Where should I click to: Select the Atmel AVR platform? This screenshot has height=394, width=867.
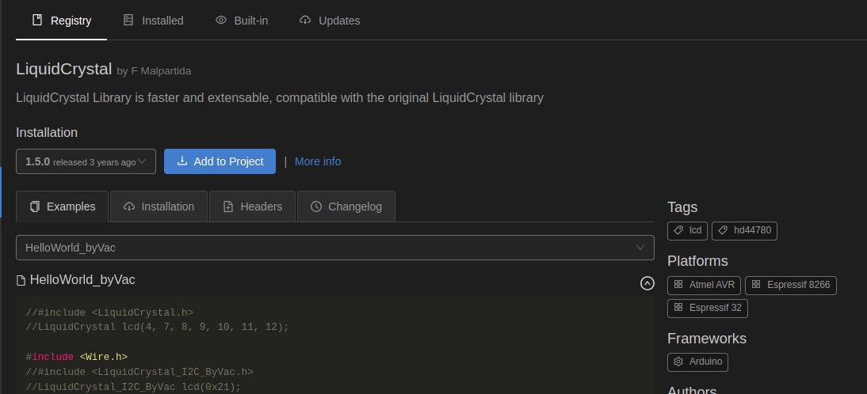pos(704,285)
